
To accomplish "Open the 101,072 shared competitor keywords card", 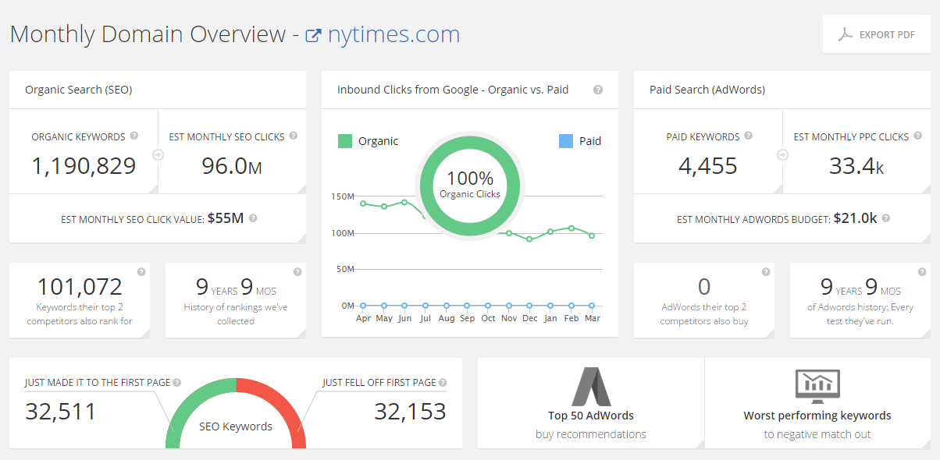I will 80,300.
